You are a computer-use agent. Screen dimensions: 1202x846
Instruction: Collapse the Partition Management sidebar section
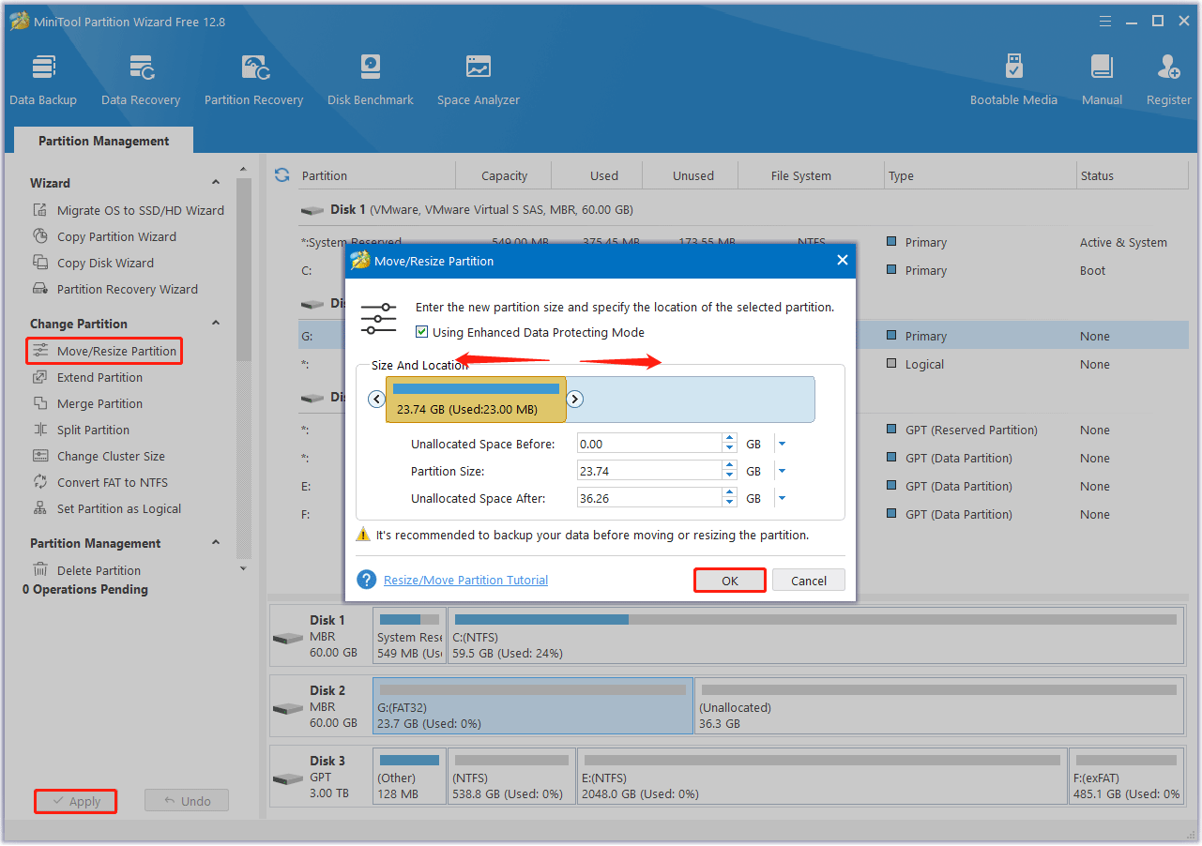coord(216,543)
